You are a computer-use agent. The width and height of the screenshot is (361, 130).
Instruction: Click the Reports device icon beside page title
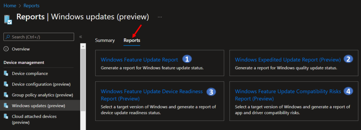[x=8, y=19]
